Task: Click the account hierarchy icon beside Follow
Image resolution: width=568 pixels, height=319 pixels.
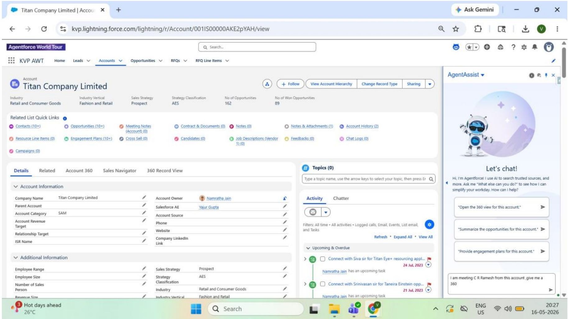Action: point(267,84)
